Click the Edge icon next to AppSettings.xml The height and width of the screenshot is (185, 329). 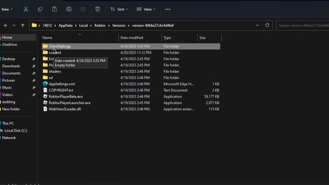45,84
